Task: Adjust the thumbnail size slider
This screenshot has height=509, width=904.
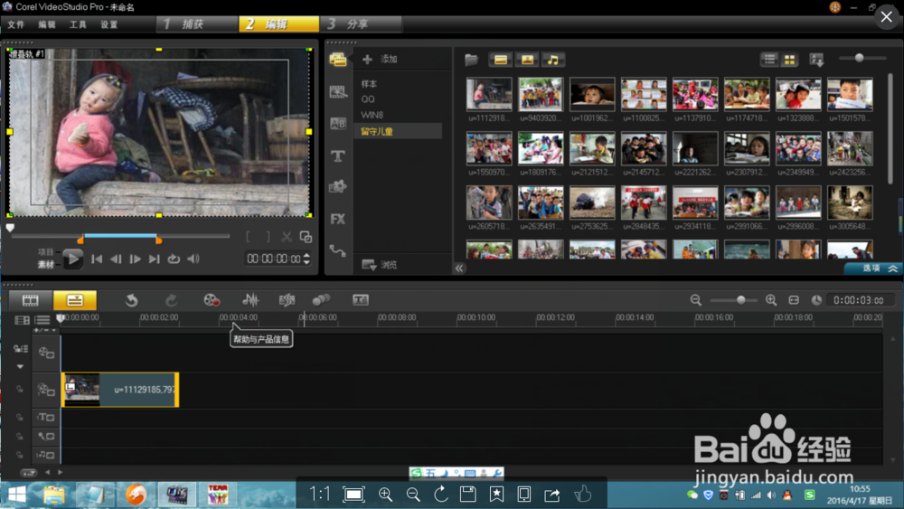Action: tap(859, 58)
